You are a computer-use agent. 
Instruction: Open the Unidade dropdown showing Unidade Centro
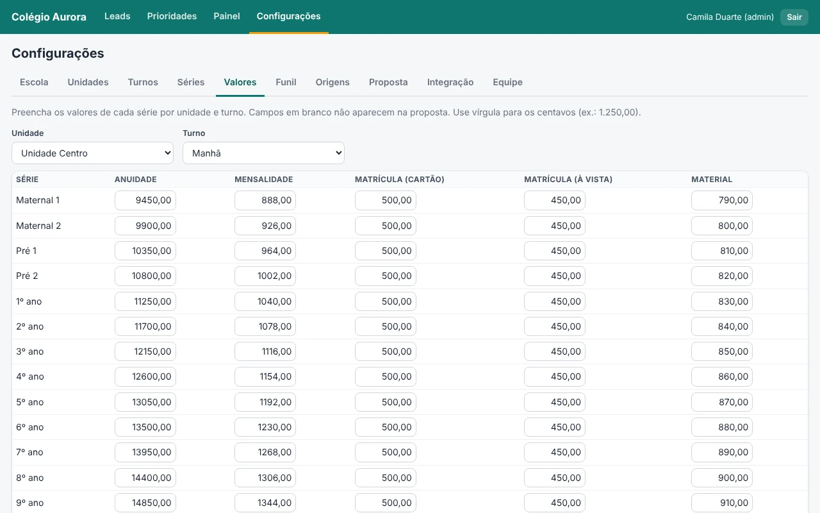[93, 153]
